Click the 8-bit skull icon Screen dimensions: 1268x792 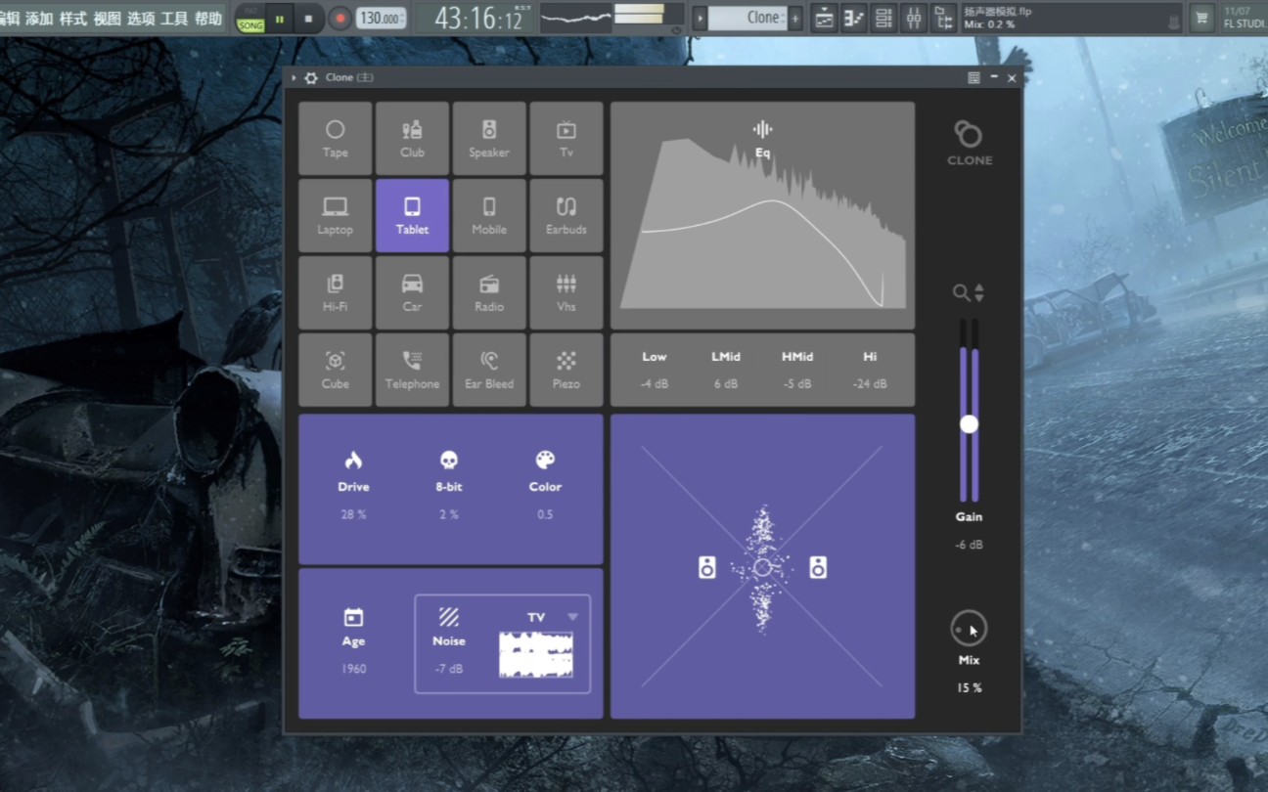448,460
